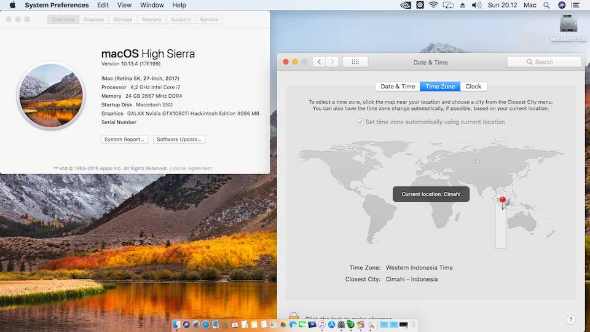The height and width of the screenshot is (332, 590).
Task: Click the red location pin on the map
Action: click(x=502, y=200)
